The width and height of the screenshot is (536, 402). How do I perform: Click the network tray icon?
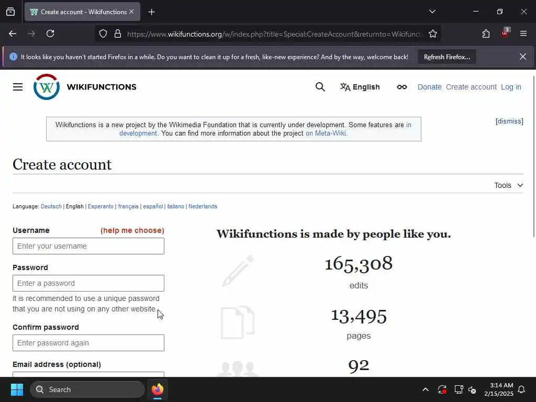pyautogui.click(x=459, y=389)
